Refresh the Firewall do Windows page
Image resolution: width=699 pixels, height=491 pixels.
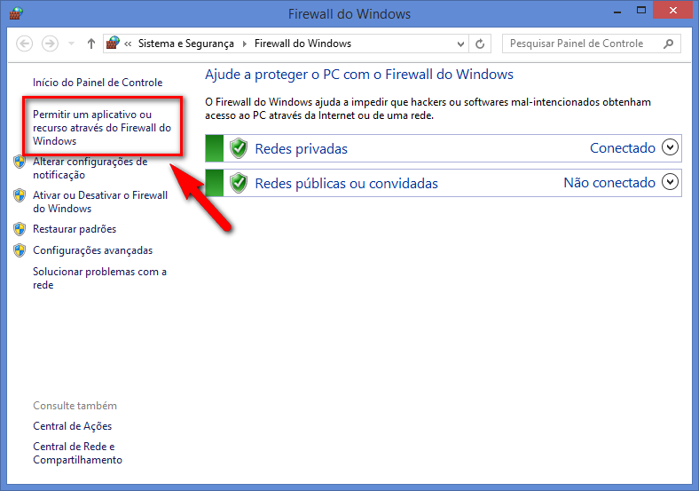480,44
